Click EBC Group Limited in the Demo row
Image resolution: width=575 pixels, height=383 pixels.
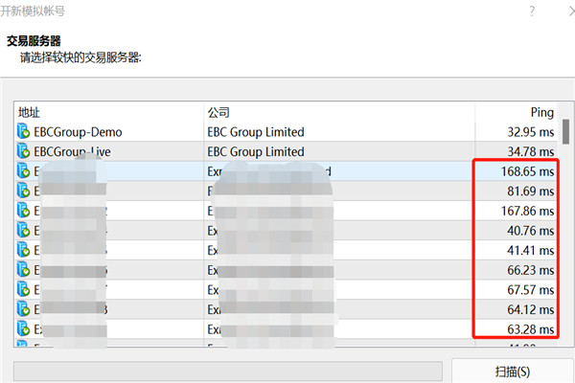(256, 132)
